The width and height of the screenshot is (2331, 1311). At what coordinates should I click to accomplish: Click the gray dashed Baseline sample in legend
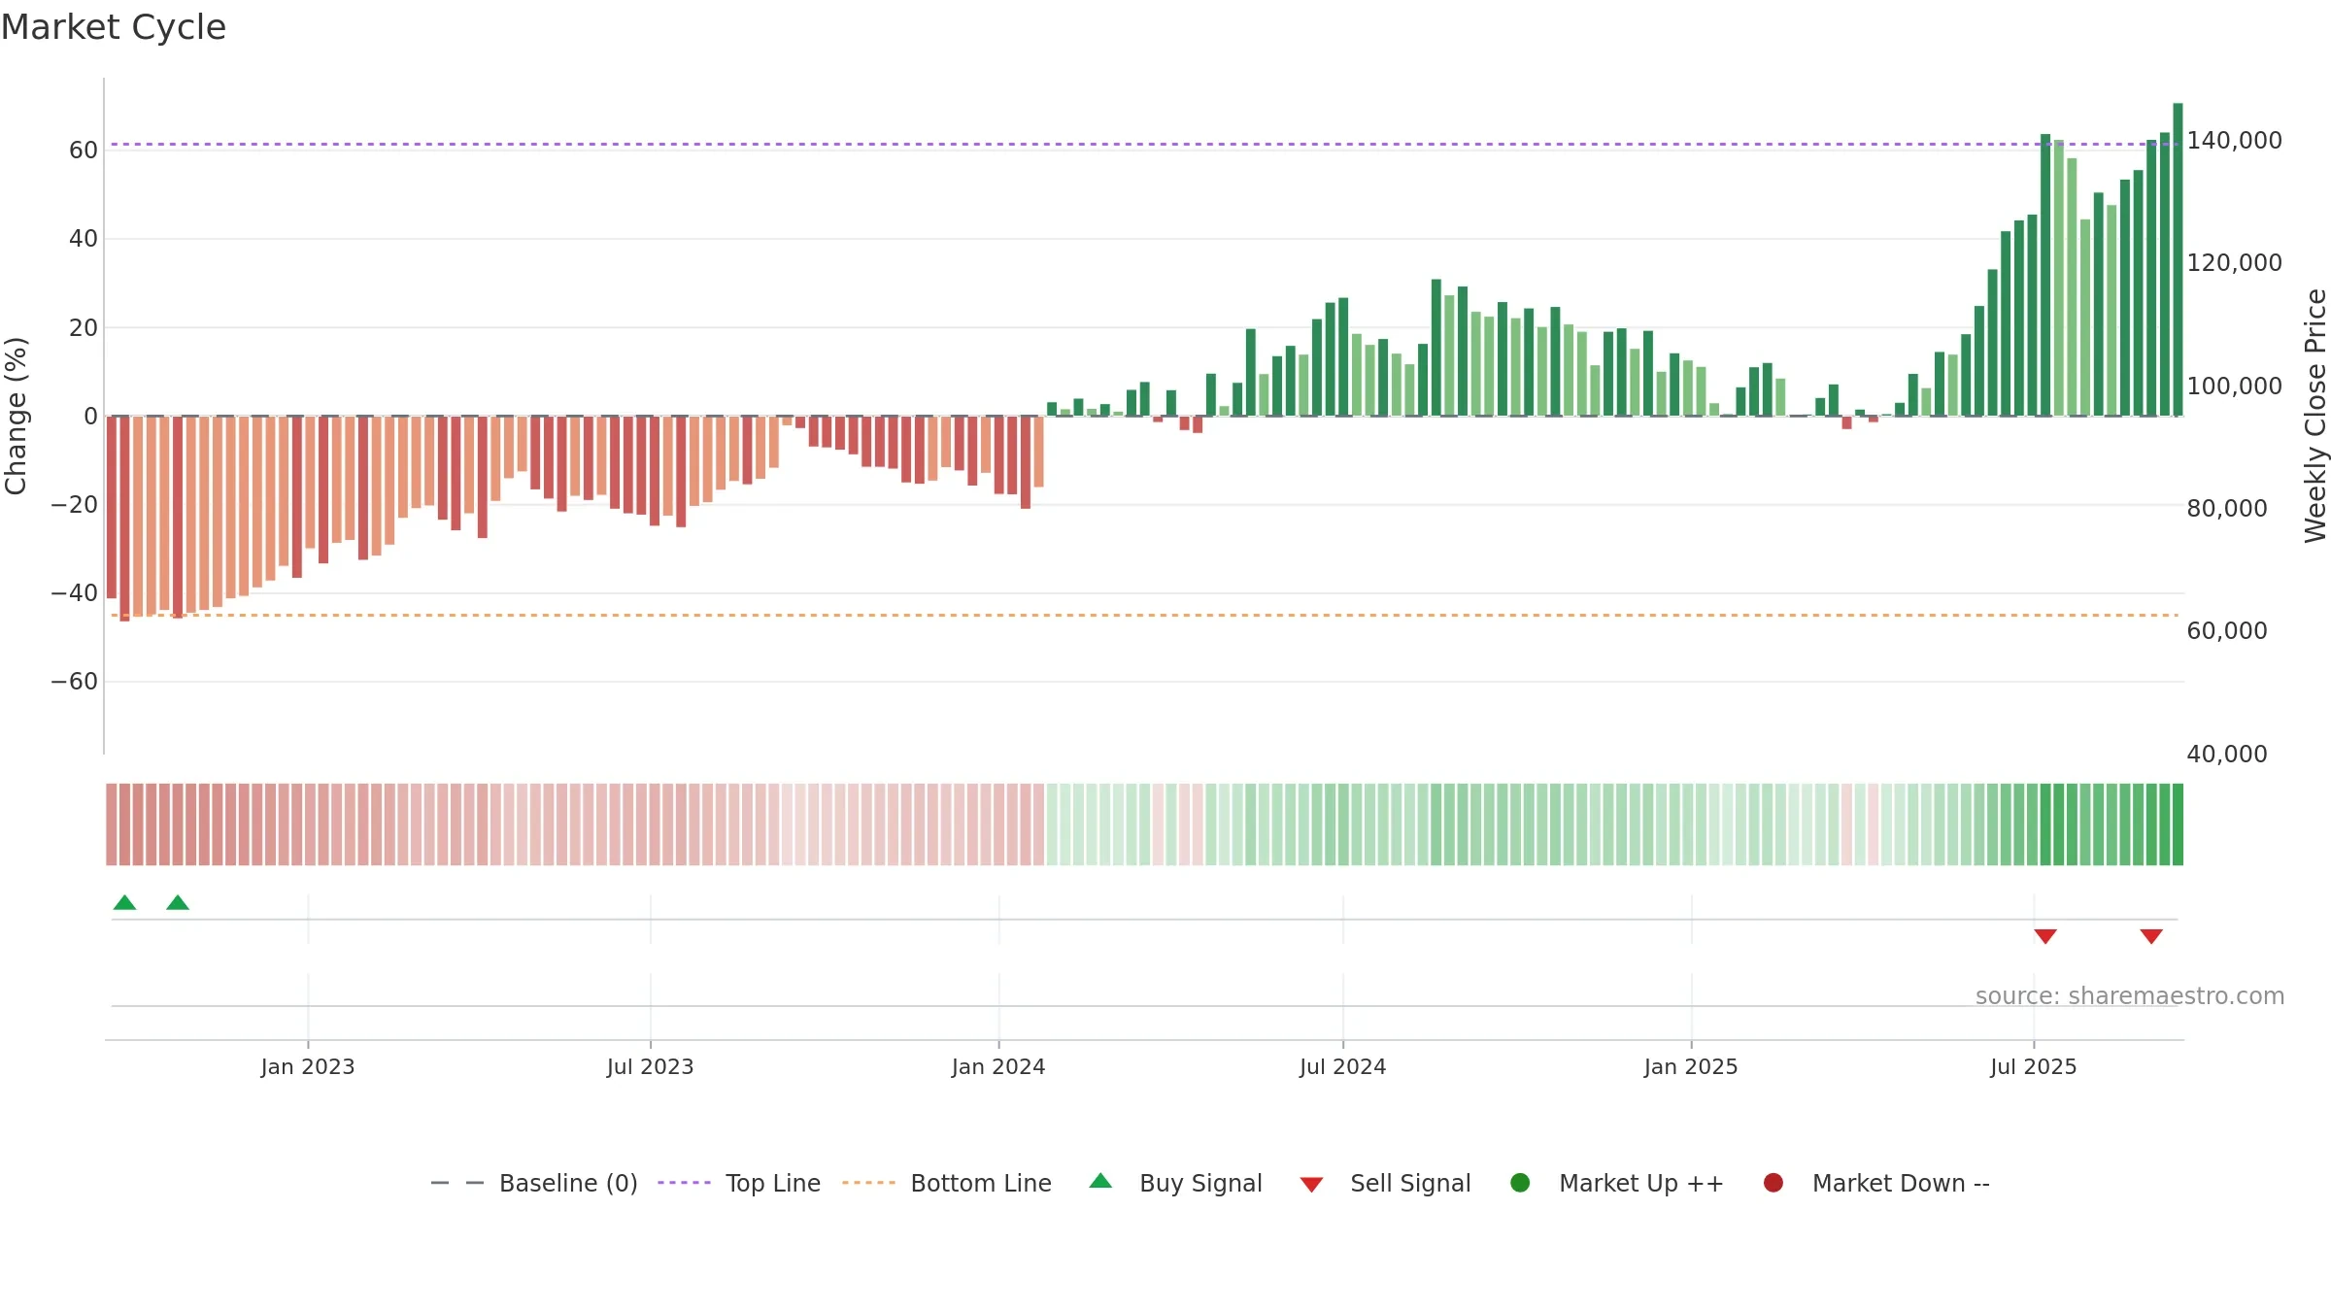(x=456, y=1183)
